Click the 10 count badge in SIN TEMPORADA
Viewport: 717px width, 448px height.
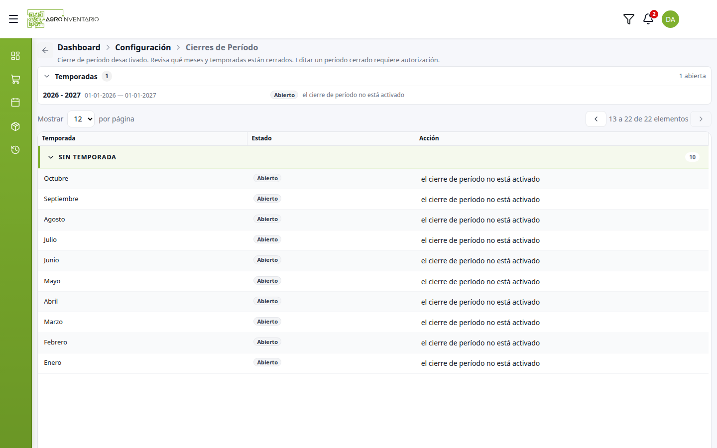(692, 157)
